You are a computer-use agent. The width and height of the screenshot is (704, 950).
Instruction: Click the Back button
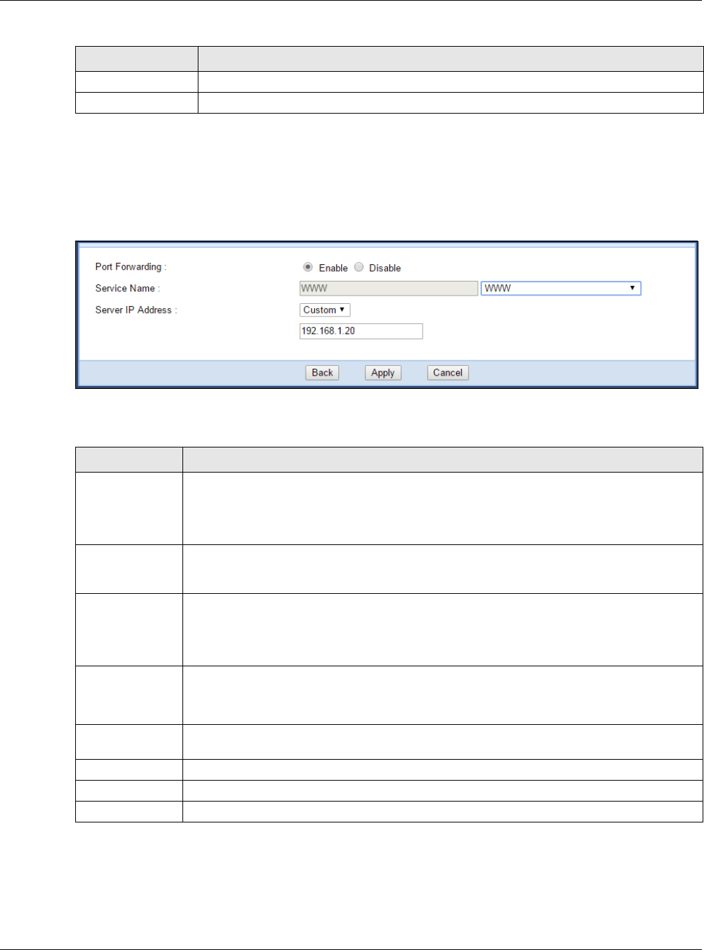322,373
